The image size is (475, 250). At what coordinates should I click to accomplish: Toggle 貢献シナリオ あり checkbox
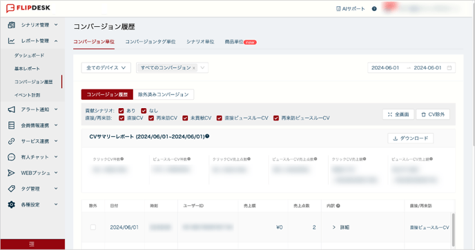pyautogui.click(x=122, y=111)
